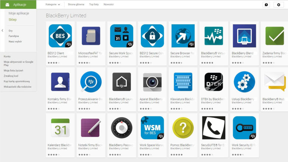
Task: Open Przeszukiwanie BlackBerry magnifier icon
Action: click(x=91, y=82)
